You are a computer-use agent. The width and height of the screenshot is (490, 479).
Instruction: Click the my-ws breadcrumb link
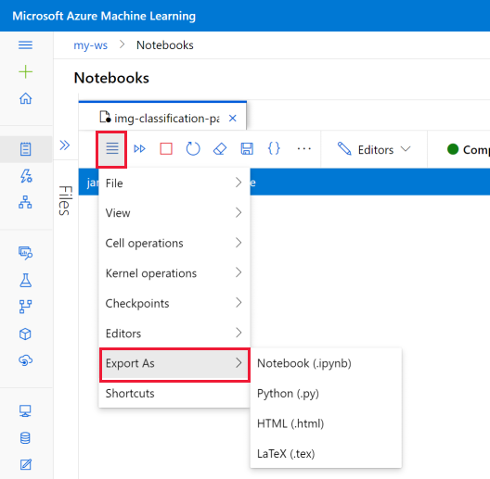tap(90, 45)
